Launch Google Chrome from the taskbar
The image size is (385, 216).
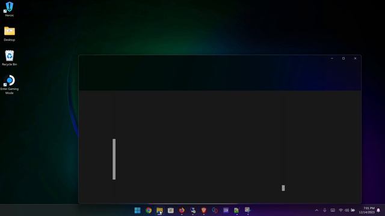click(x=149, y=210)
